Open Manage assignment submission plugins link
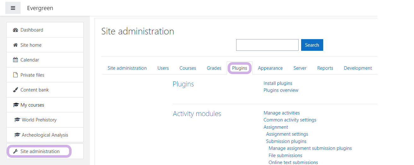The width and height of the screenshot is (414, 165). pos(310,148)
